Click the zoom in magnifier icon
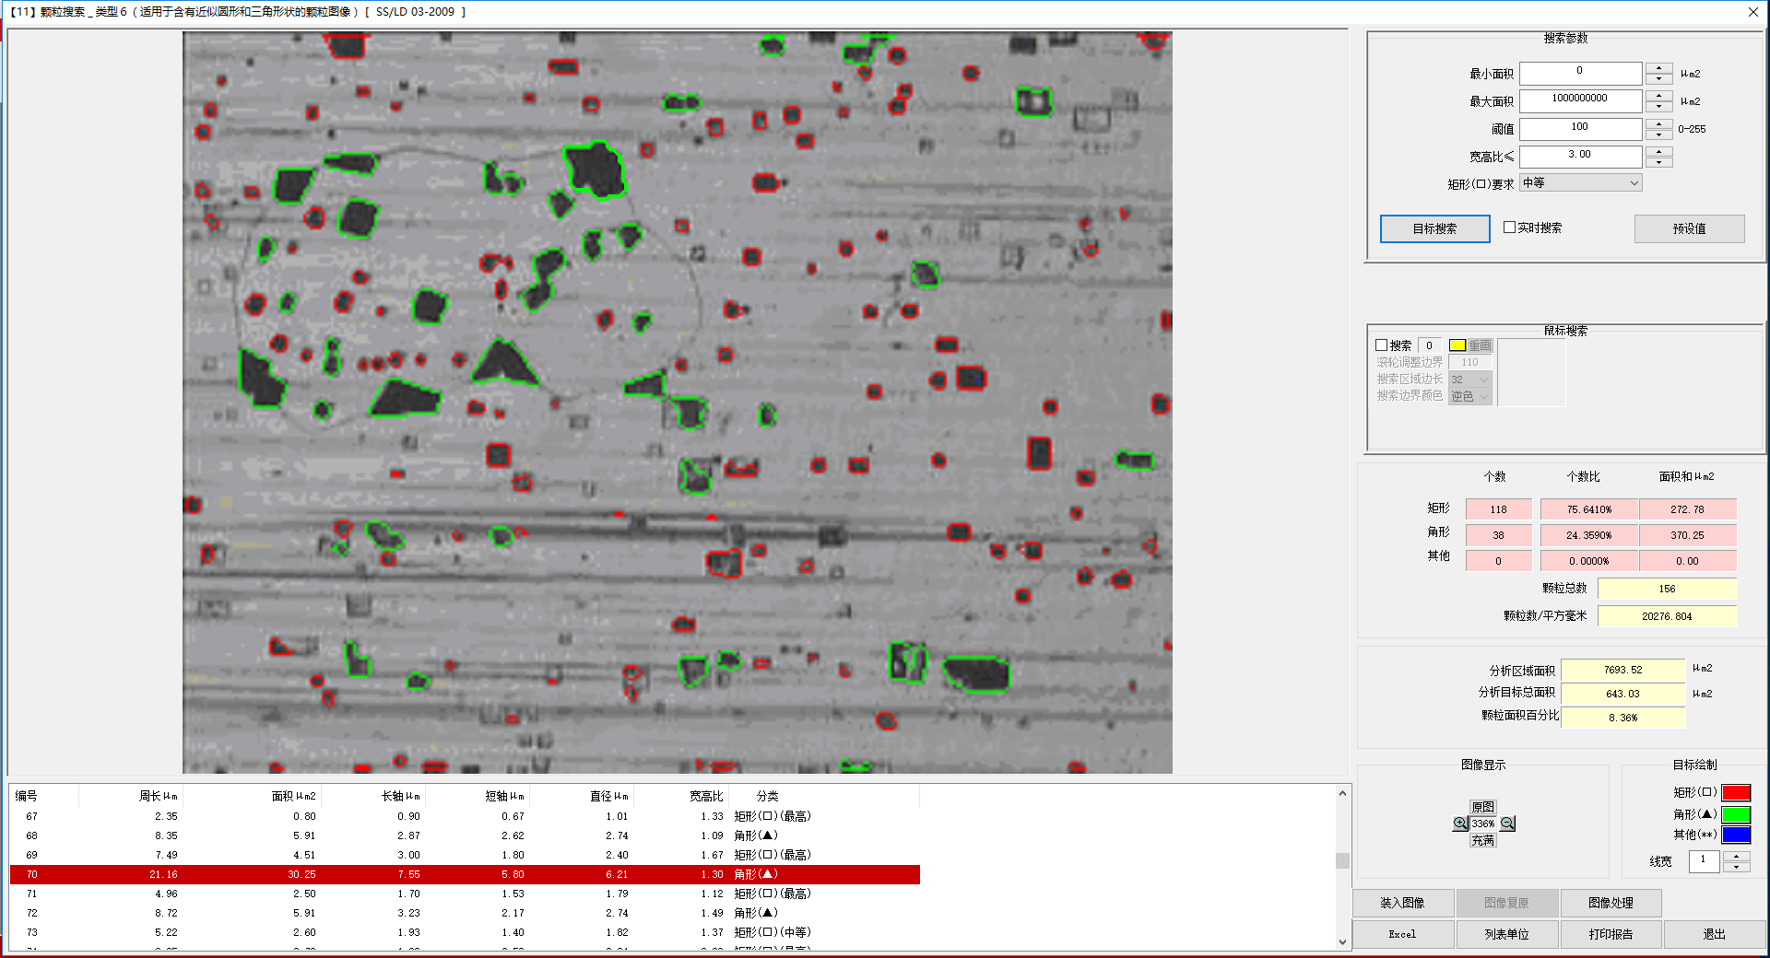Image resolution: width=1770 pixels, height=958 pixels. coord(1460,824)
